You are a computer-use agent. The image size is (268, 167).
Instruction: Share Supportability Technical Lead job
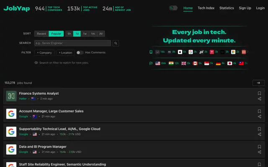pyautogui.click(x=260, y=134)
